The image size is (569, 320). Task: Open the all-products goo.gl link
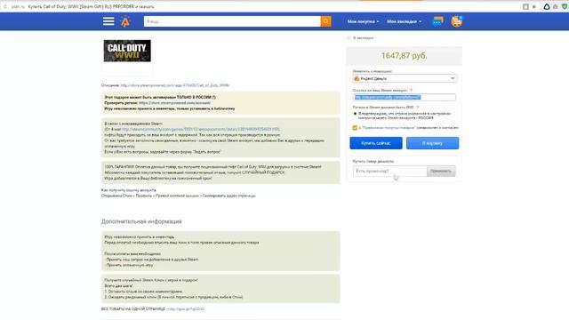[187, 309]
